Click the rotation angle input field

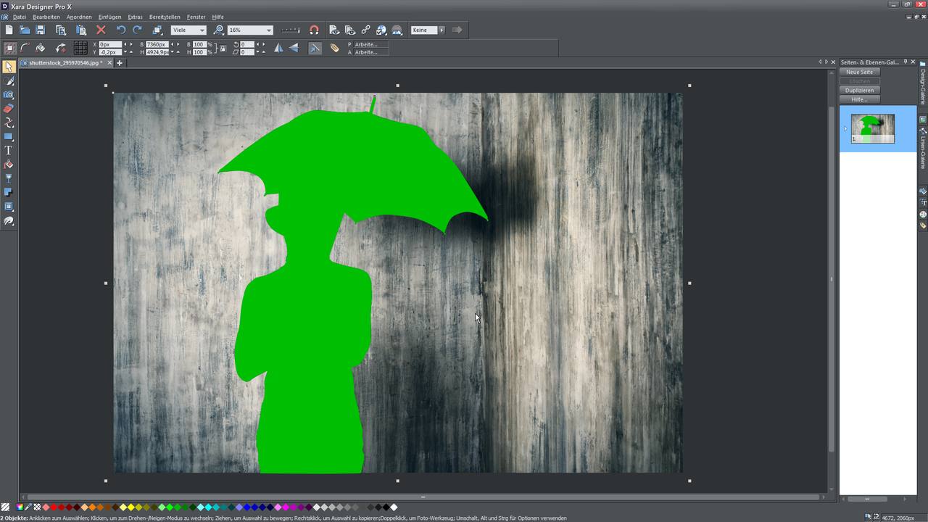pos(246,44)
